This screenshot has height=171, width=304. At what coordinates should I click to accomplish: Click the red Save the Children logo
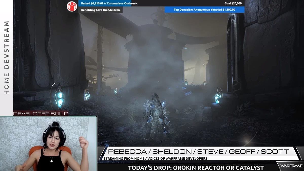pos(72,6)
